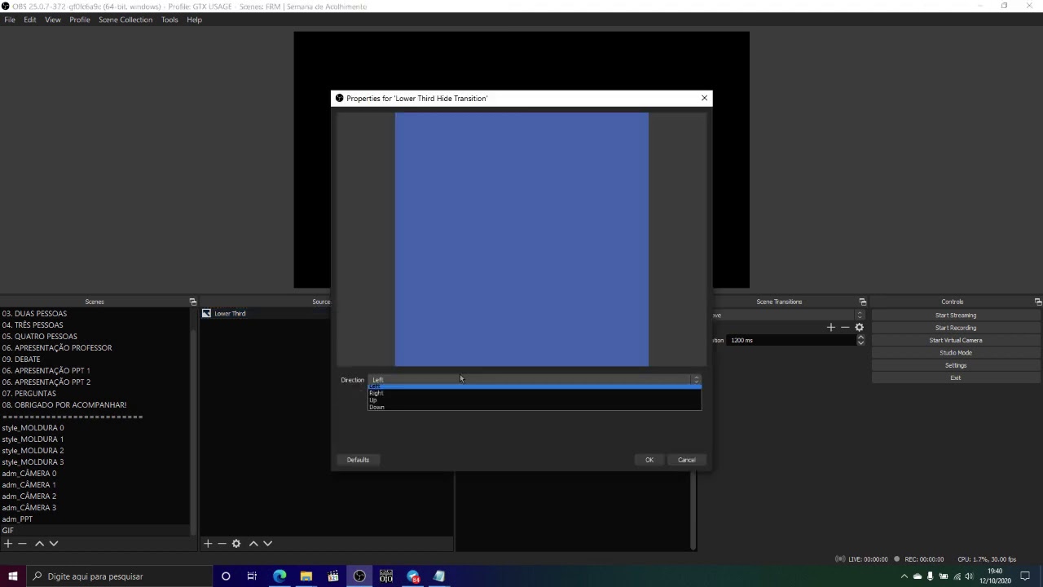This screenshot has width=1043, height=587.
Task: Open the volume tray icon
Action: point(969,576)
